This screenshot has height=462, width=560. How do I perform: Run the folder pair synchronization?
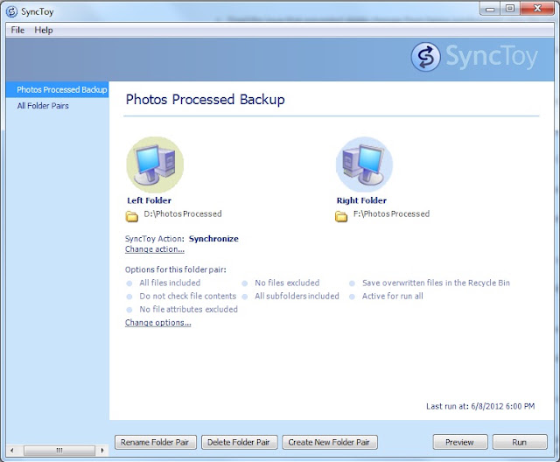click(520, 442)
